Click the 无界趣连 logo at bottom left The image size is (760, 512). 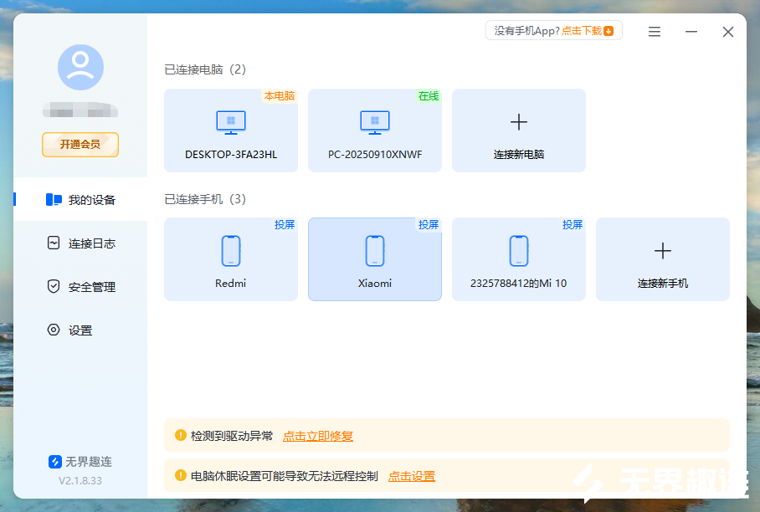pos(52,461)
